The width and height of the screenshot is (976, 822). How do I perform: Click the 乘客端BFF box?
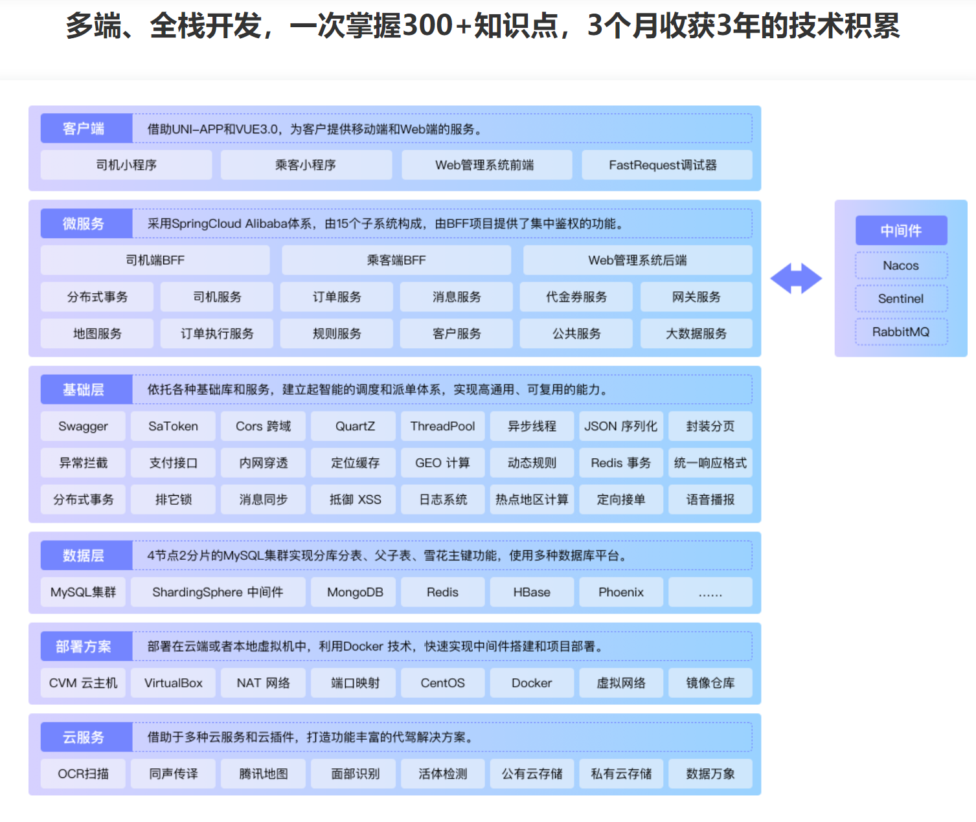pyautogui.click(x=396, y=260)
